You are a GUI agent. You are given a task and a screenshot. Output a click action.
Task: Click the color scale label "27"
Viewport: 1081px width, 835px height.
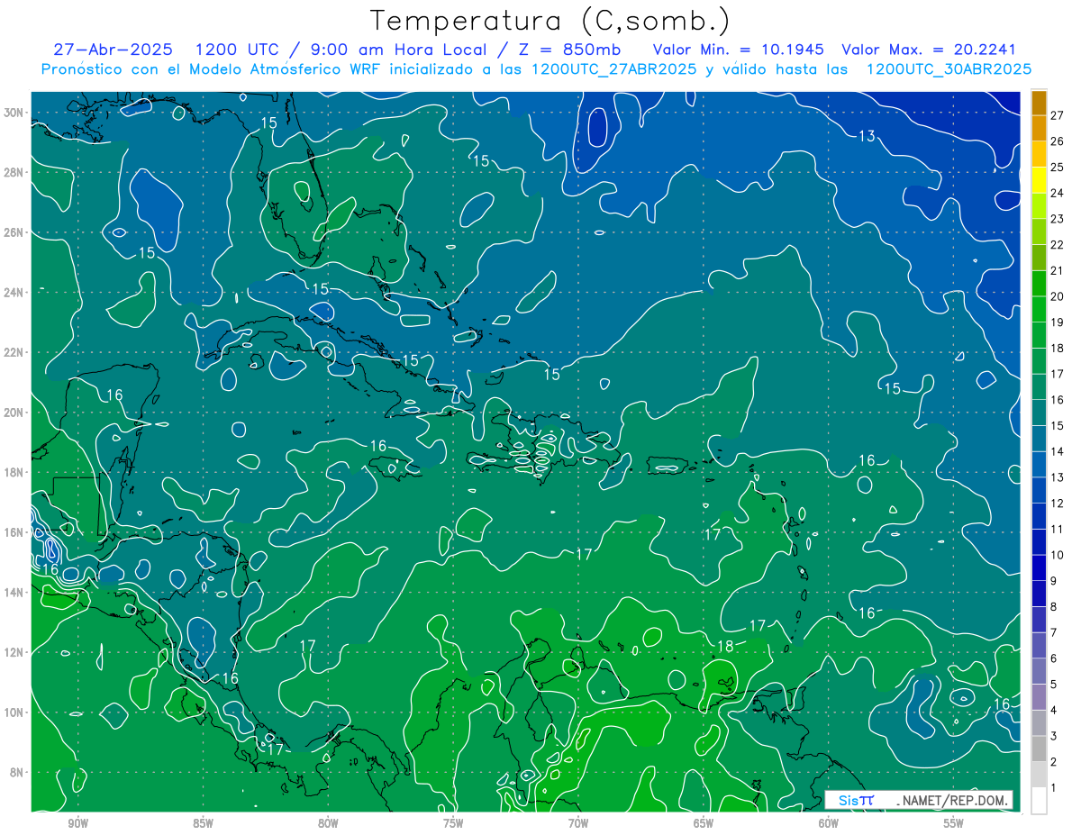coord(1058,114)
